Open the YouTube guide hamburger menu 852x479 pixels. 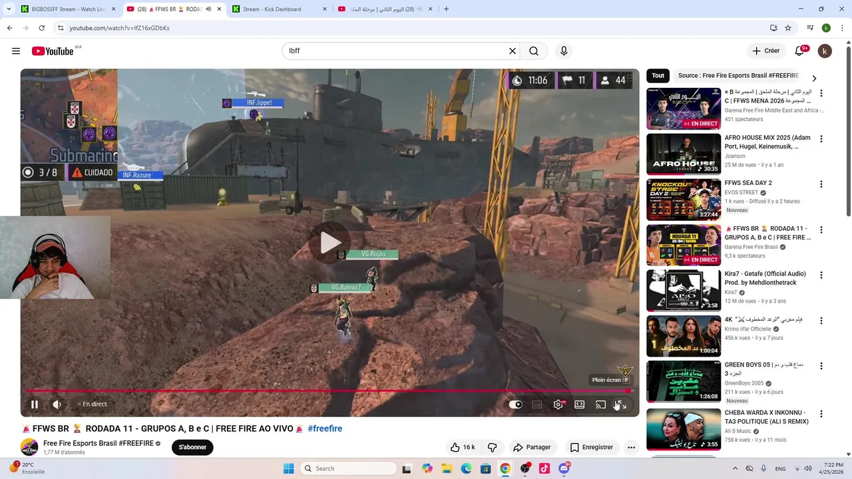tap(16, 51)
